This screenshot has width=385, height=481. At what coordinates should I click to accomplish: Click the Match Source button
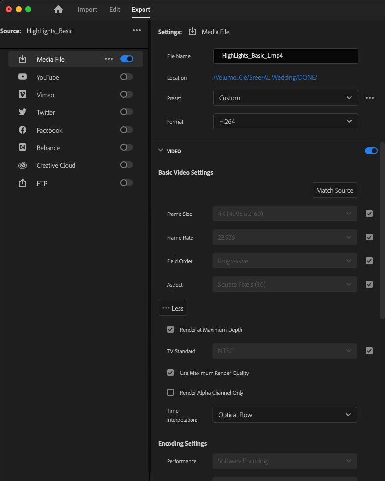click(335, 190)
